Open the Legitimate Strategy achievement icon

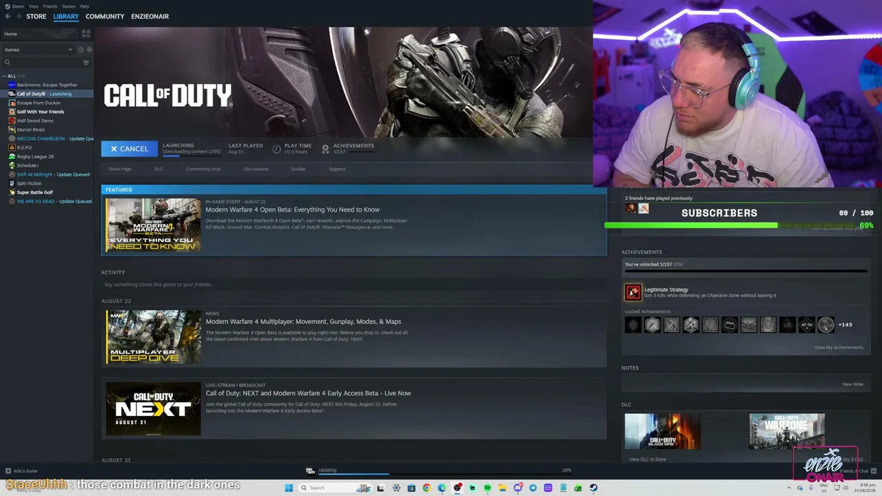point(633,292)
